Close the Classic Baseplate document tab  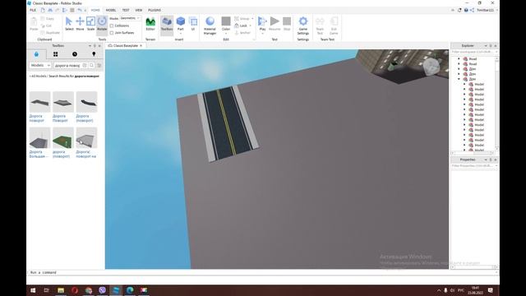[141, 45]
